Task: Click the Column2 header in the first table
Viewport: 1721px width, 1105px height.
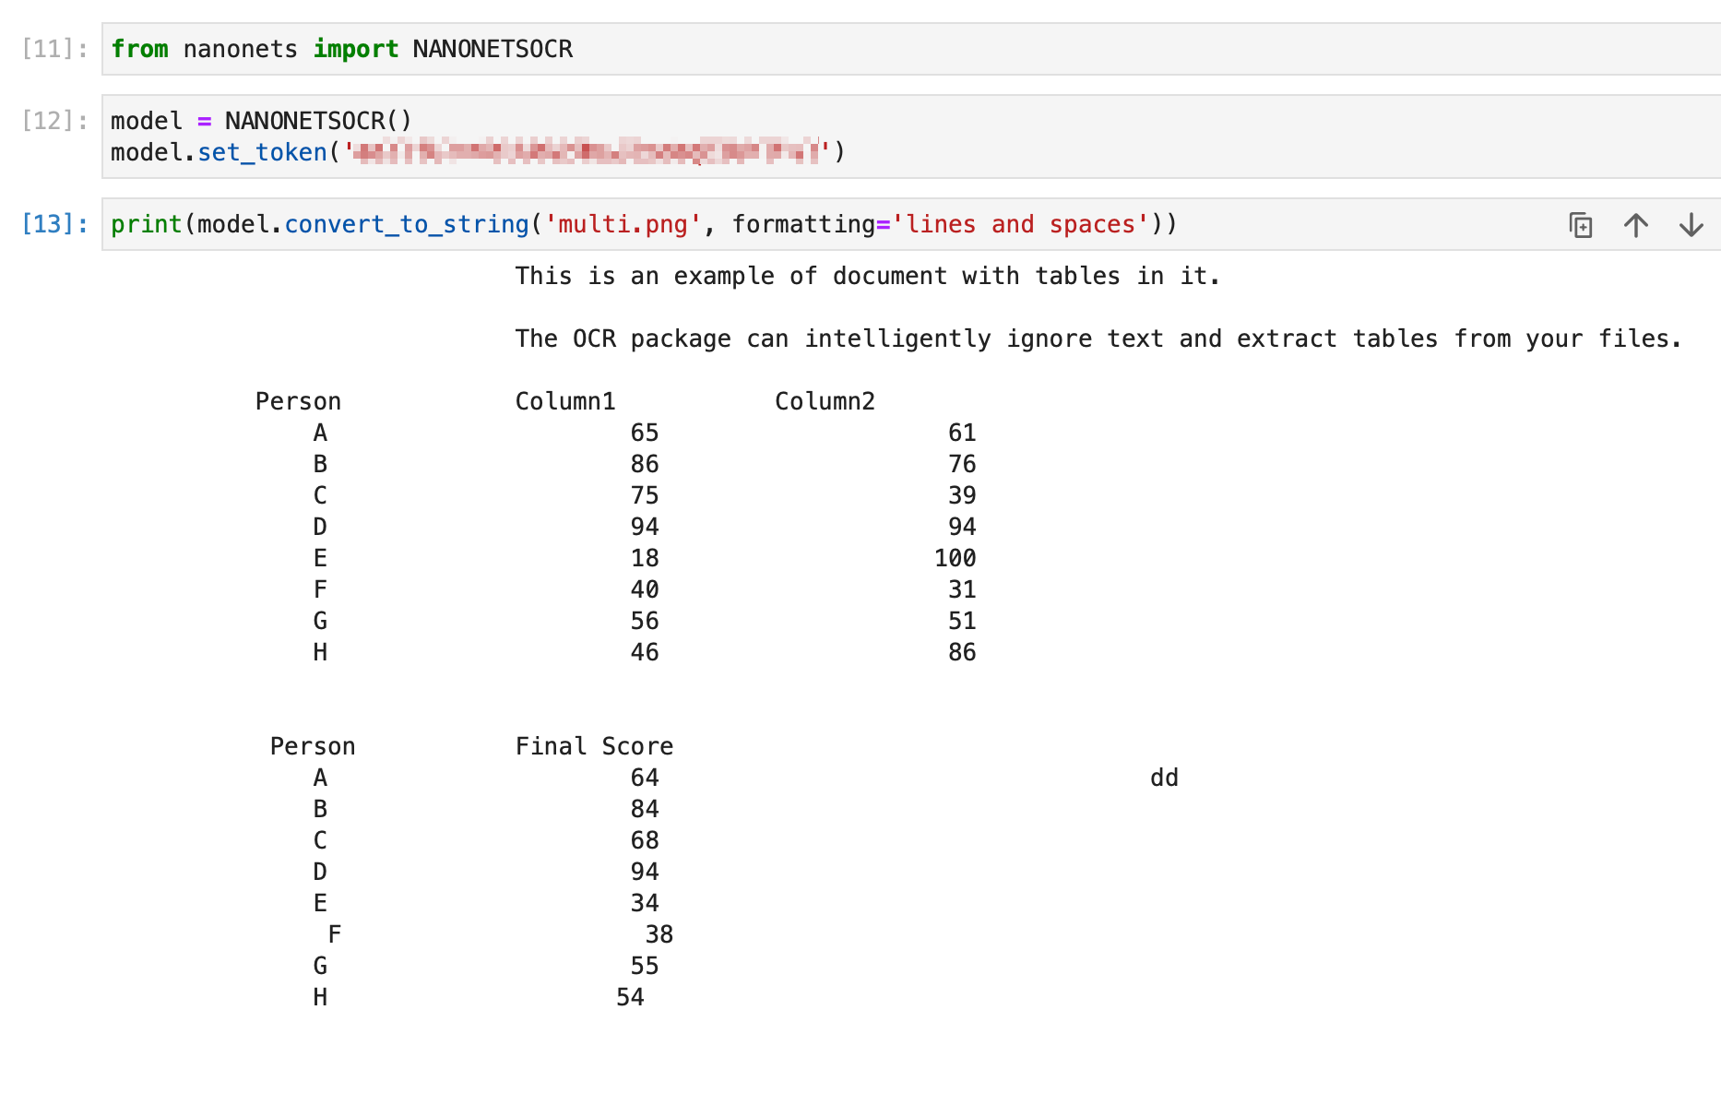Action: [x=824, y=400]
